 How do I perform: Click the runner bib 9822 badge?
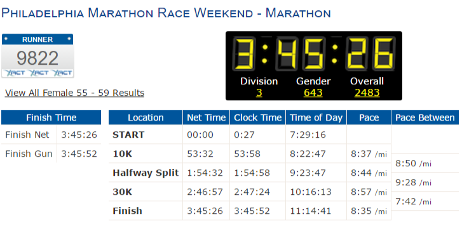[x=37, y=56]
